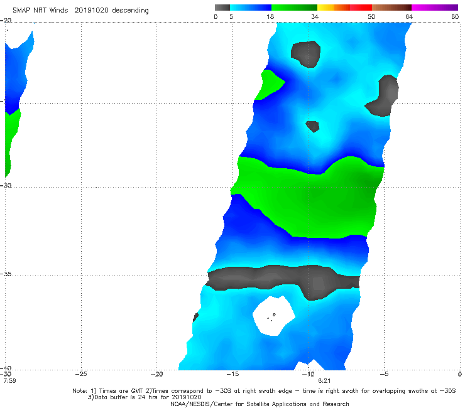Image resolution: width=465 pixels, height=408 pixels.
Task: Click the NOAA/NESDIS Center for Satellite Applications credit
Action: (x=260, y=404)
